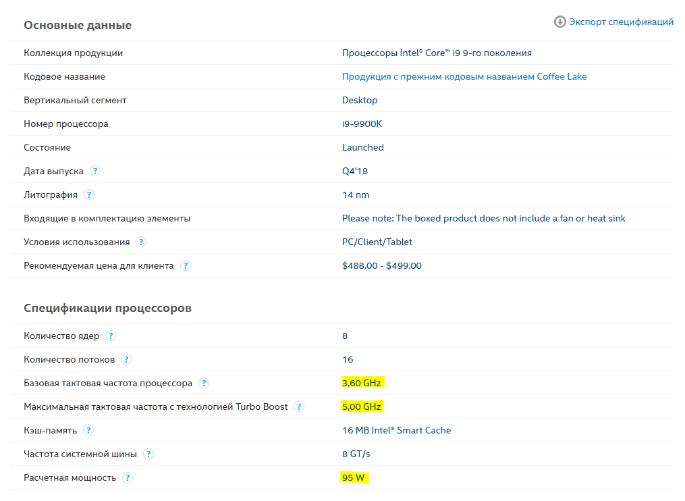
Task: Click the $488.00 - $499.00 price value
Action: click(382, 265)
